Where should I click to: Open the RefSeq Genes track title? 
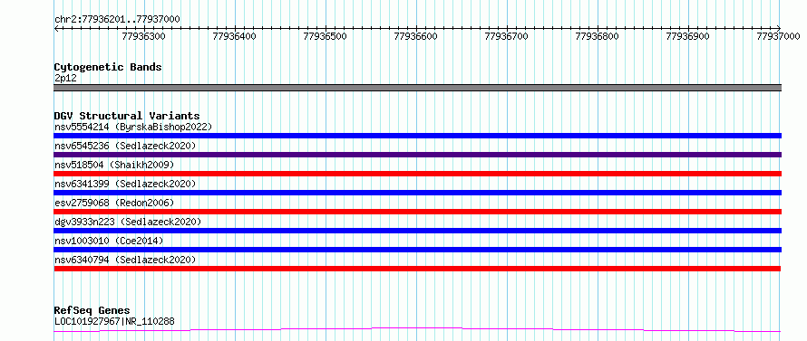click(x=92, y=311)
